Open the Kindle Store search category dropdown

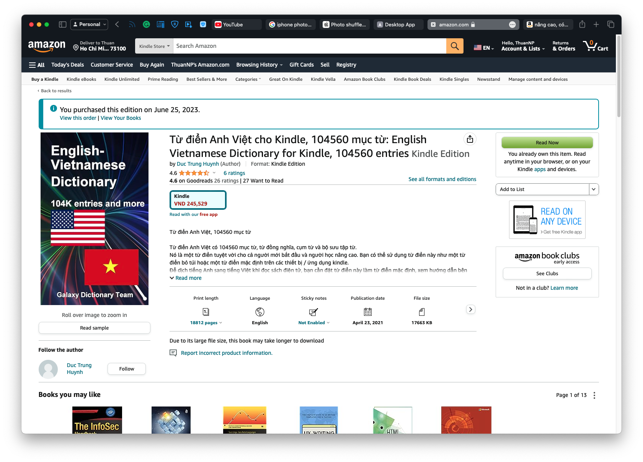coord(154,46)
